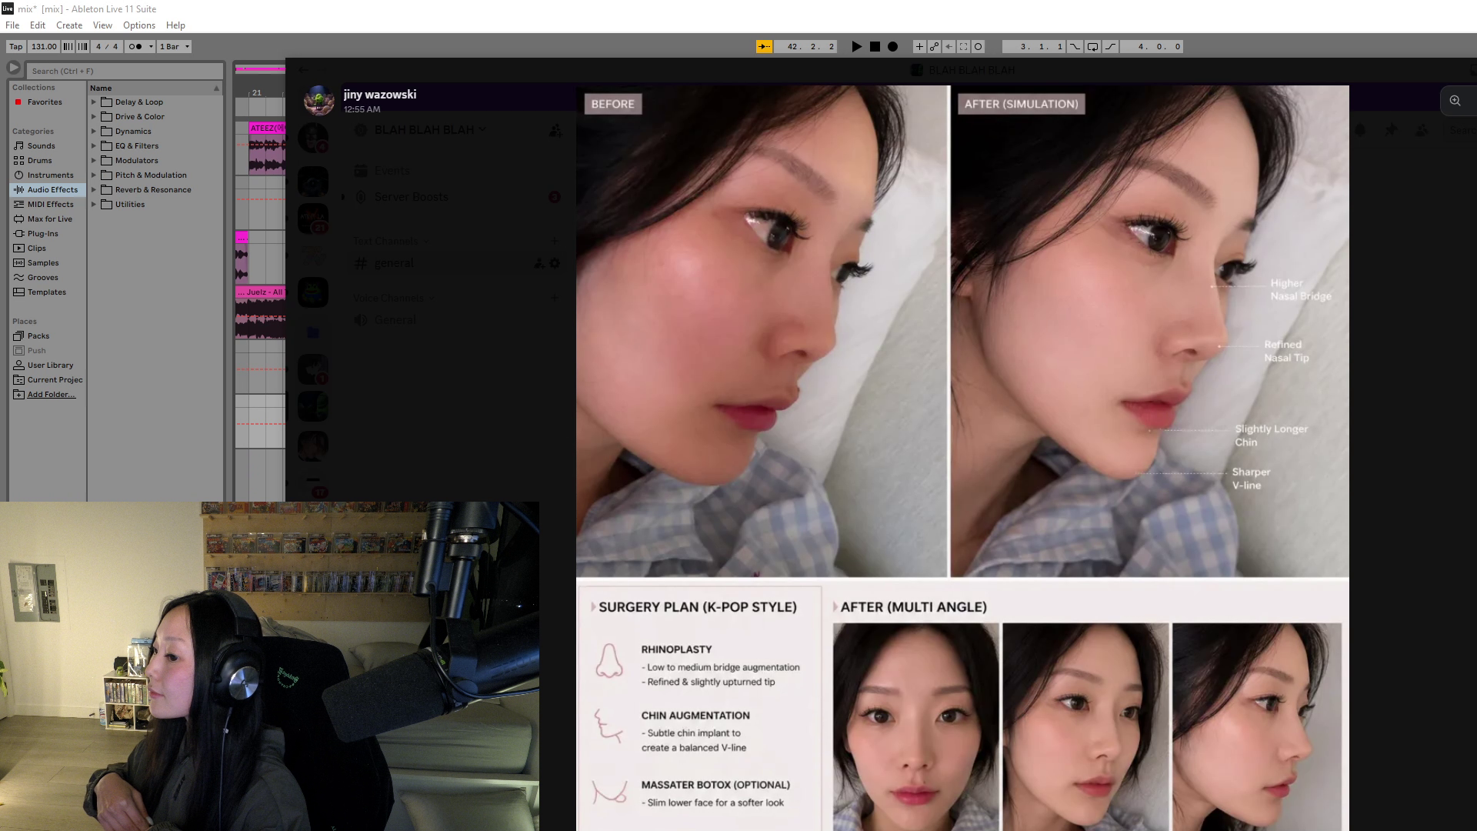Image resolution: width=1477 pixels, height=831 pixels.
Task: Select the 131.00 tempo field
Action: (x=44, y=47)
